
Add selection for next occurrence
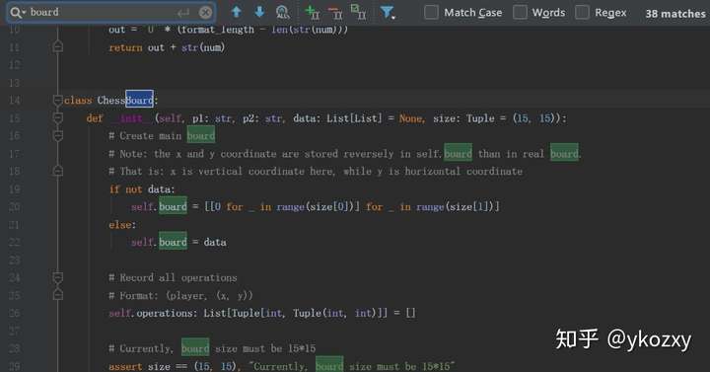point(312,12)
